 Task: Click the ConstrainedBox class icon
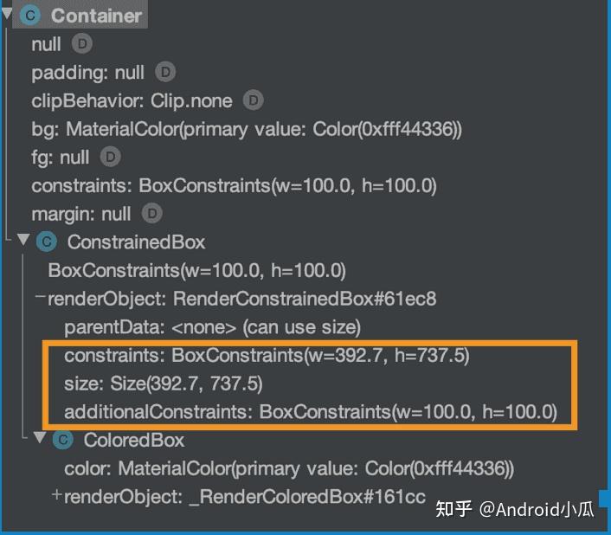click(x=47, y=242)
